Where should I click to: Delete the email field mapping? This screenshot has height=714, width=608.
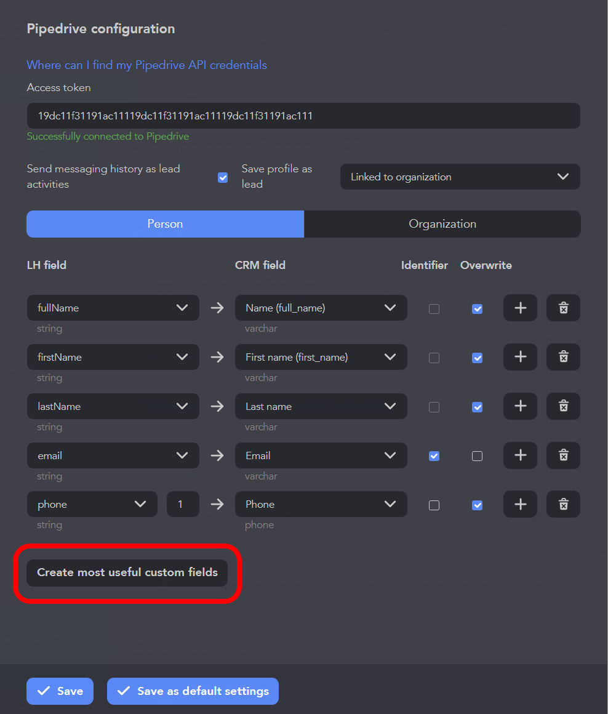[564, 455]
